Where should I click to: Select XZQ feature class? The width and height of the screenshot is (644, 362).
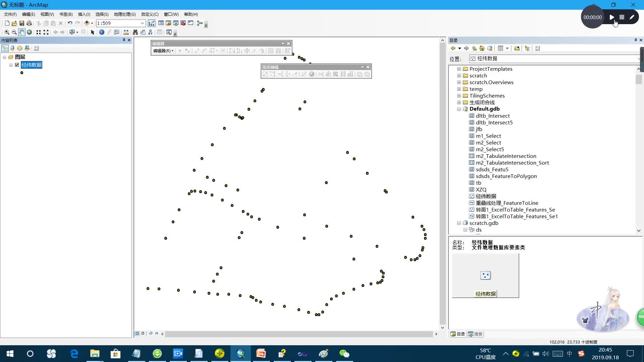coord(481,189)
